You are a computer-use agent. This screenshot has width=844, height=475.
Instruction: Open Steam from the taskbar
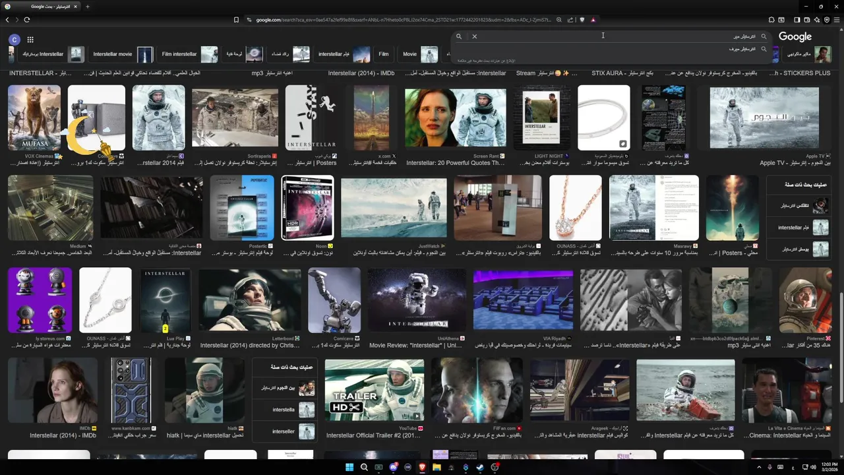click(480, 467)
